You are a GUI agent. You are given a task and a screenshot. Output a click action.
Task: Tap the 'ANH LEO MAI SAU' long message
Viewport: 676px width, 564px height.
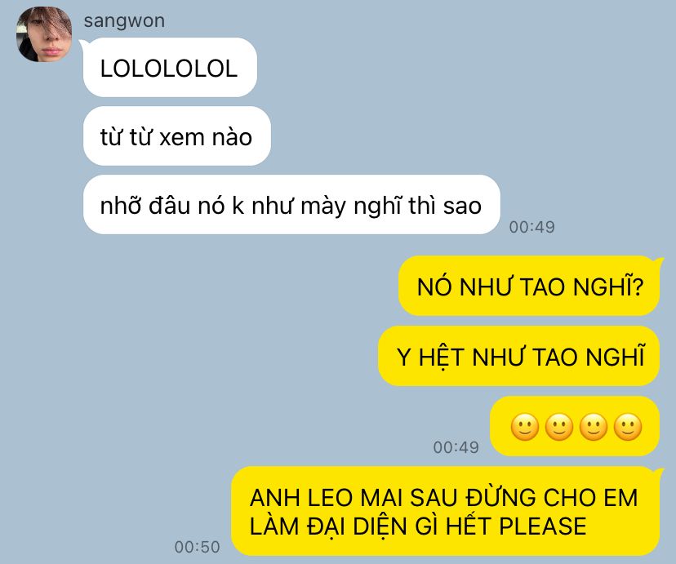pyautogui.click(x=446, y=511)
